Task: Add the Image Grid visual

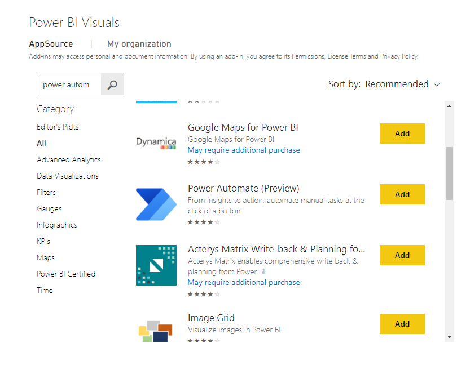Action: [x=402, y=324]
